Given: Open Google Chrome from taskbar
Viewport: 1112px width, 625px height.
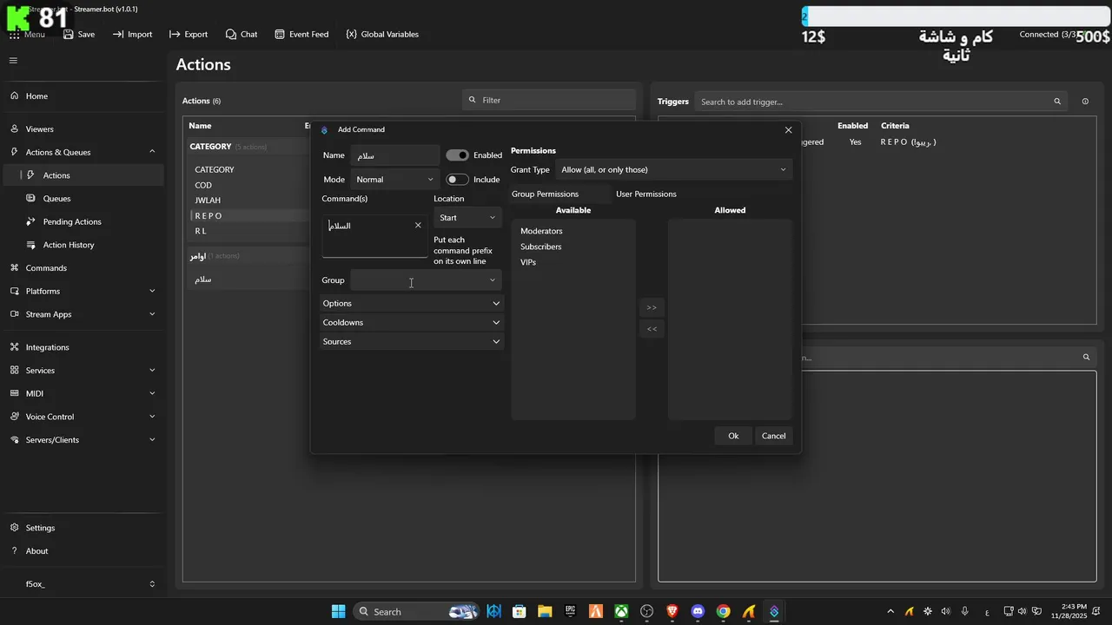Looking at the screenshot, I should tap(723, 611).
